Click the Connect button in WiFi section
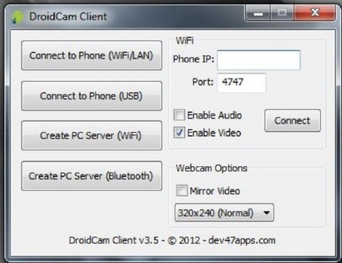Image resolution: width=342 pixels, height=263 pixels. coord(293,120)
